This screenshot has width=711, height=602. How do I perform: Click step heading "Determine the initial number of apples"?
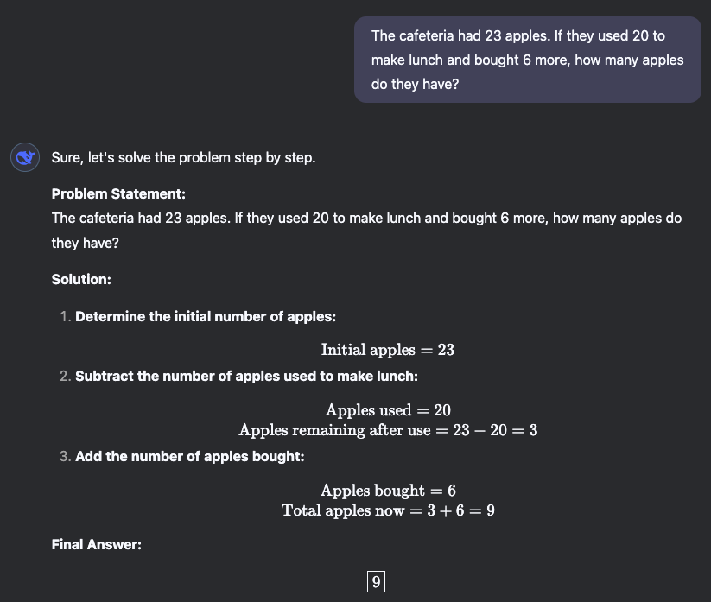point(206,316)
